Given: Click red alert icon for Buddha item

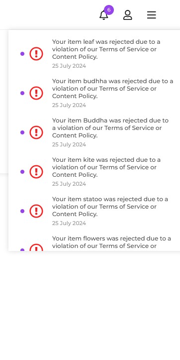Looking at the screenshot, I should click(36, 132).
